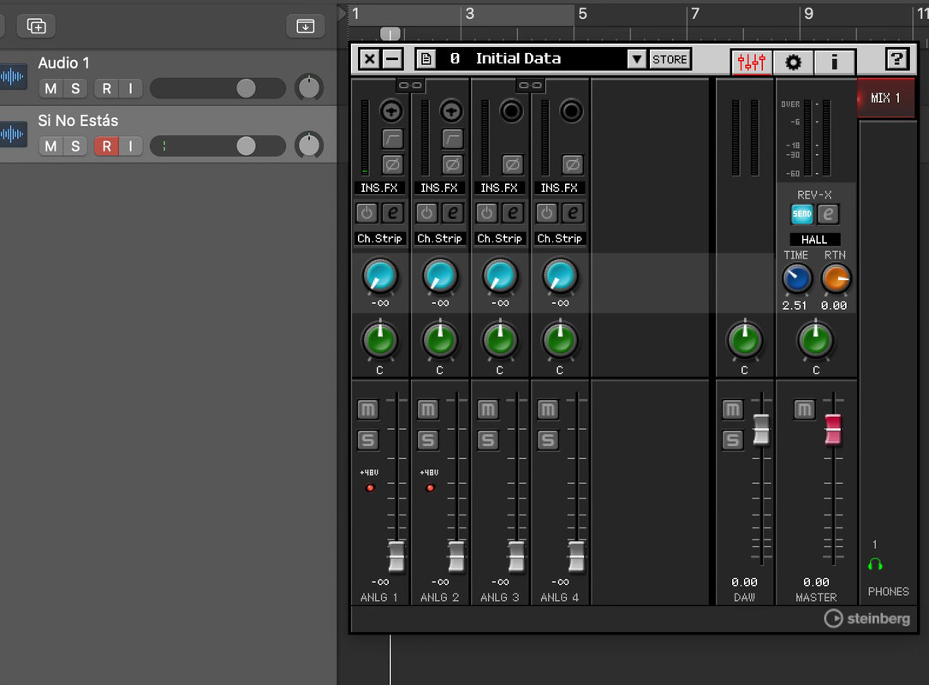The image size is (929, 685).
Task: Solo the Si No Estás track
Action: click(75, 146)
